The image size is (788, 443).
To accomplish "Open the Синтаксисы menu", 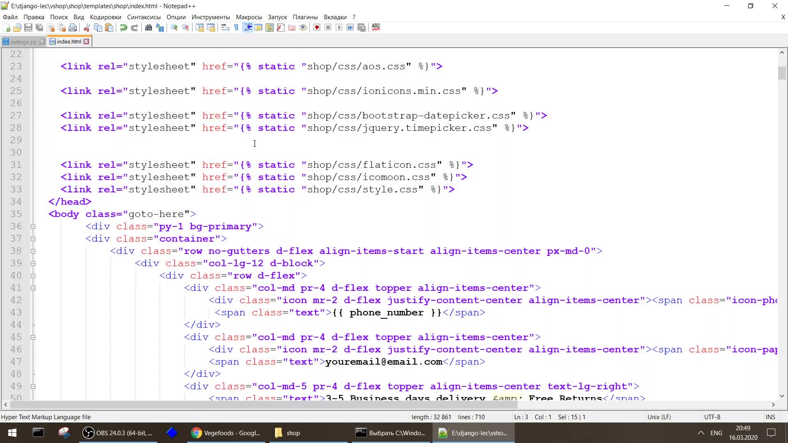I will coord(144,17).
